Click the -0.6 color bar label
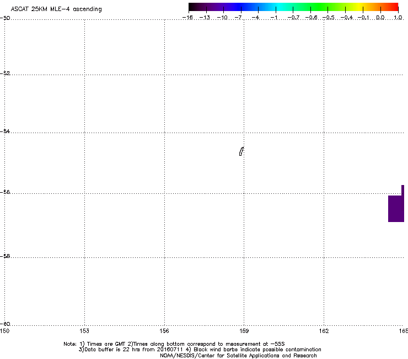The image size is (408, 359). [311, 18]
